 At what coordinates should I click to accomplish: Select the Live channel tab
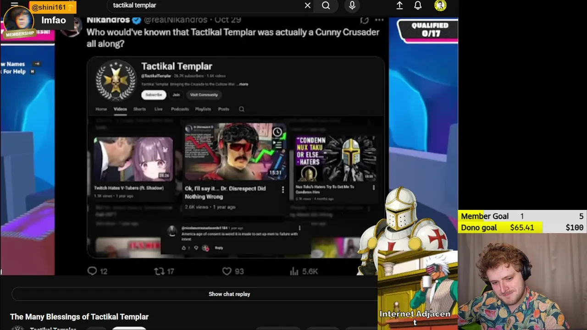[x=158, y=109]
